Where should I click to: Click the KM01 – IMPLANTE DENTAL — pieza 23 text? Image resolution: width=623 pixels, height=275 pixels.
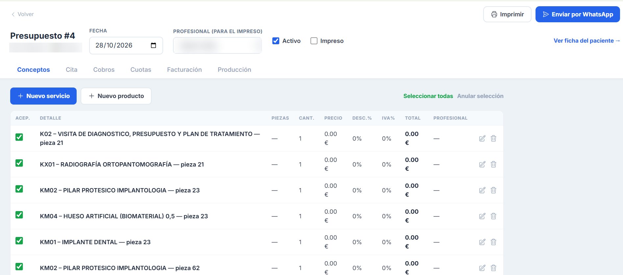pos(95,242)
